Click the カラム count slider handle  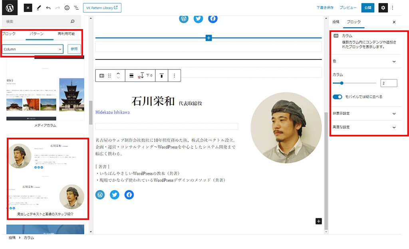(x=342, y=83)
